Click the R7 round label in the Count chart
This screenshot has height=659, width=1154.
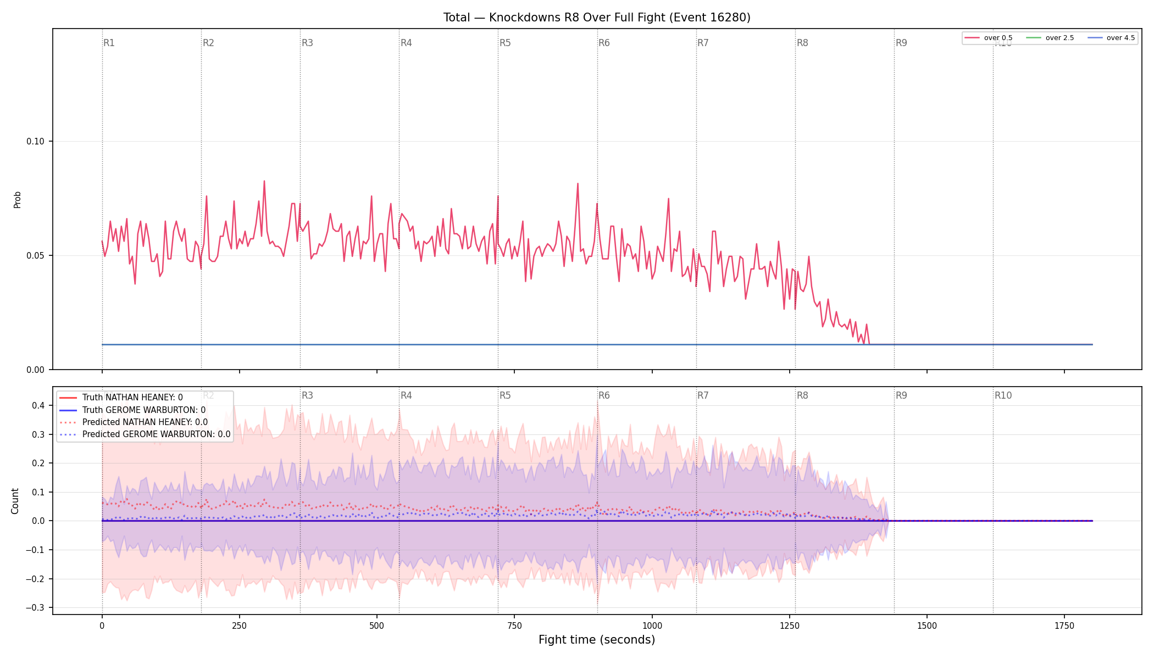(x=703, y=395)
